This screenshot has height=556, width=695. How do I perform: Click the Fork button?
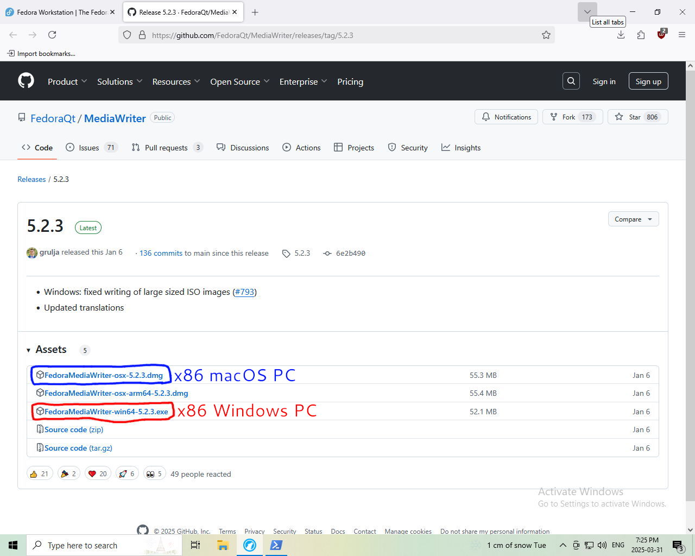coord(572,117)
